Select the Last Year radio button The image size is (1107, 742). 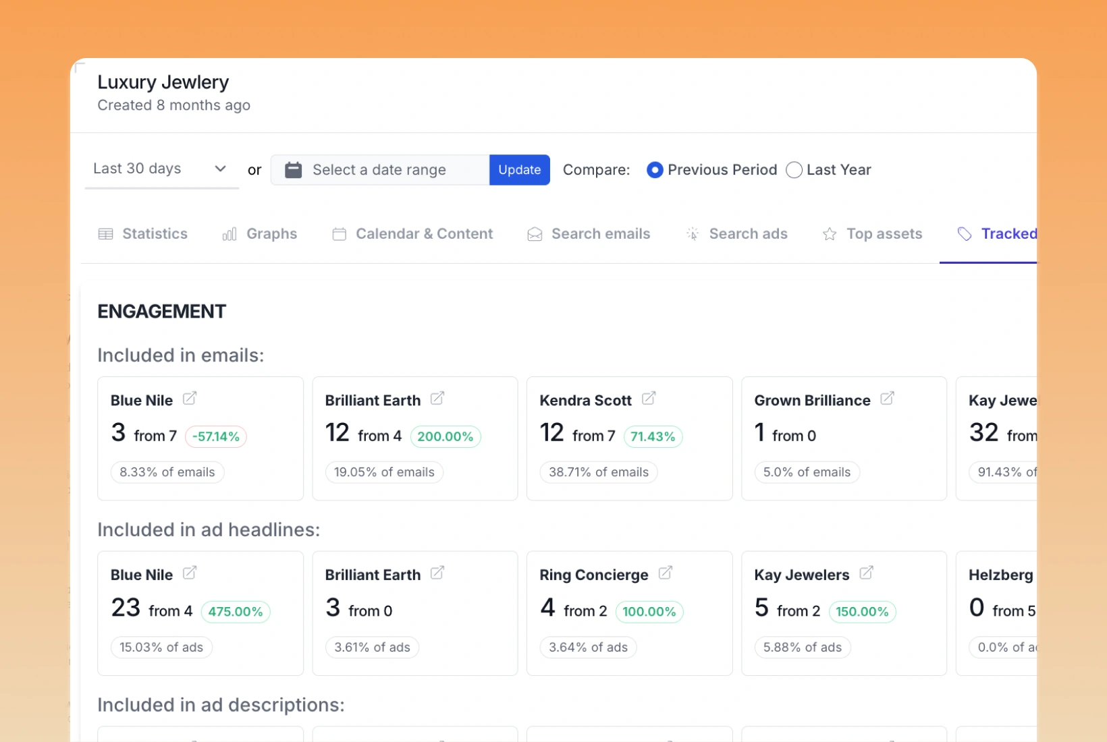point(794,170)
